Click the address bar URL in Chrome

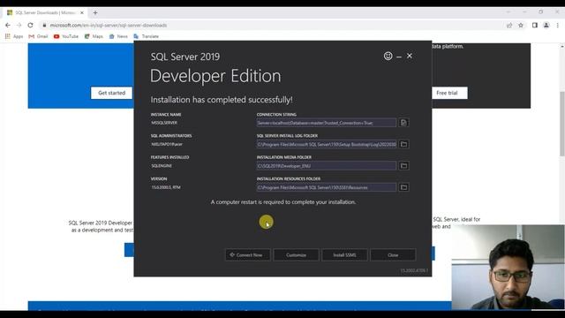click(x=108, y=26)
